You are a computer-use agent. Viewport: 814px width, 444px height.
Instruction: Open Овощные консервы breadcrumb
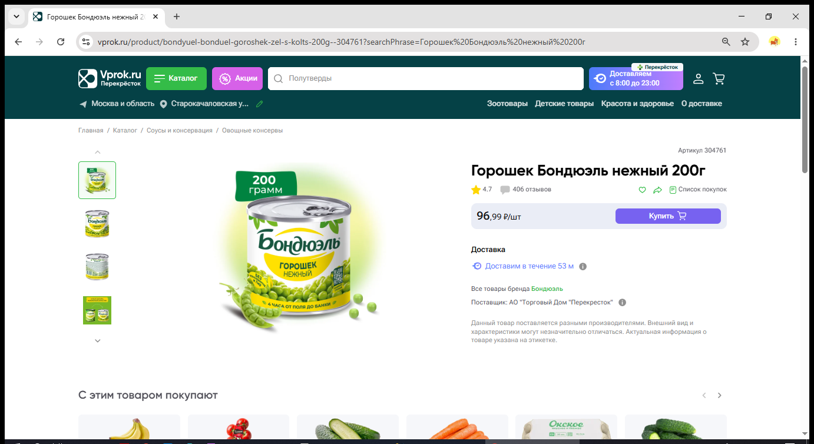click(252, 130)
